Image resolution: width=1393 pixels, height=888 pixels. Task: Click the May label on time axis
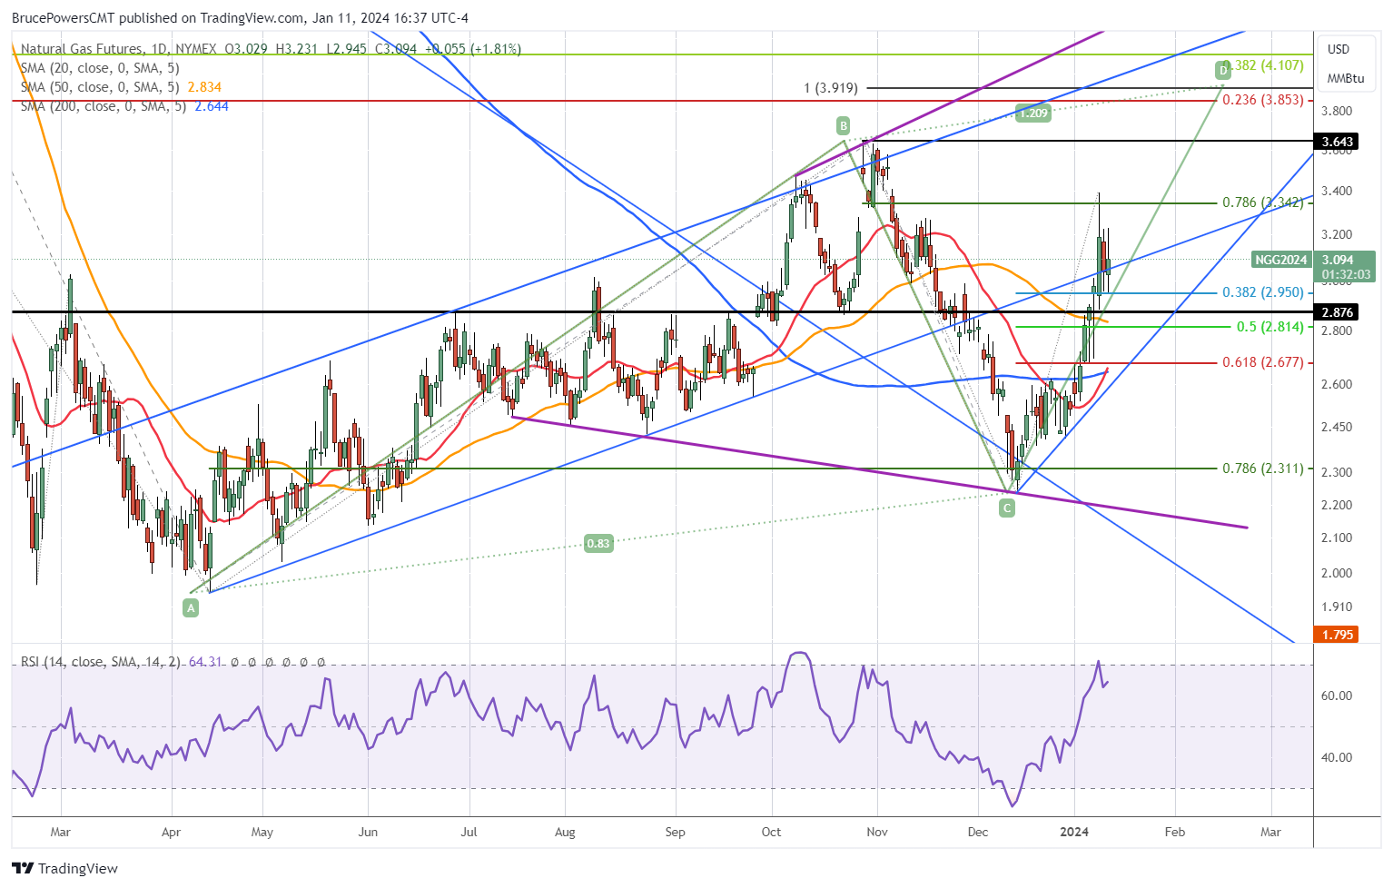coord(262,832)
